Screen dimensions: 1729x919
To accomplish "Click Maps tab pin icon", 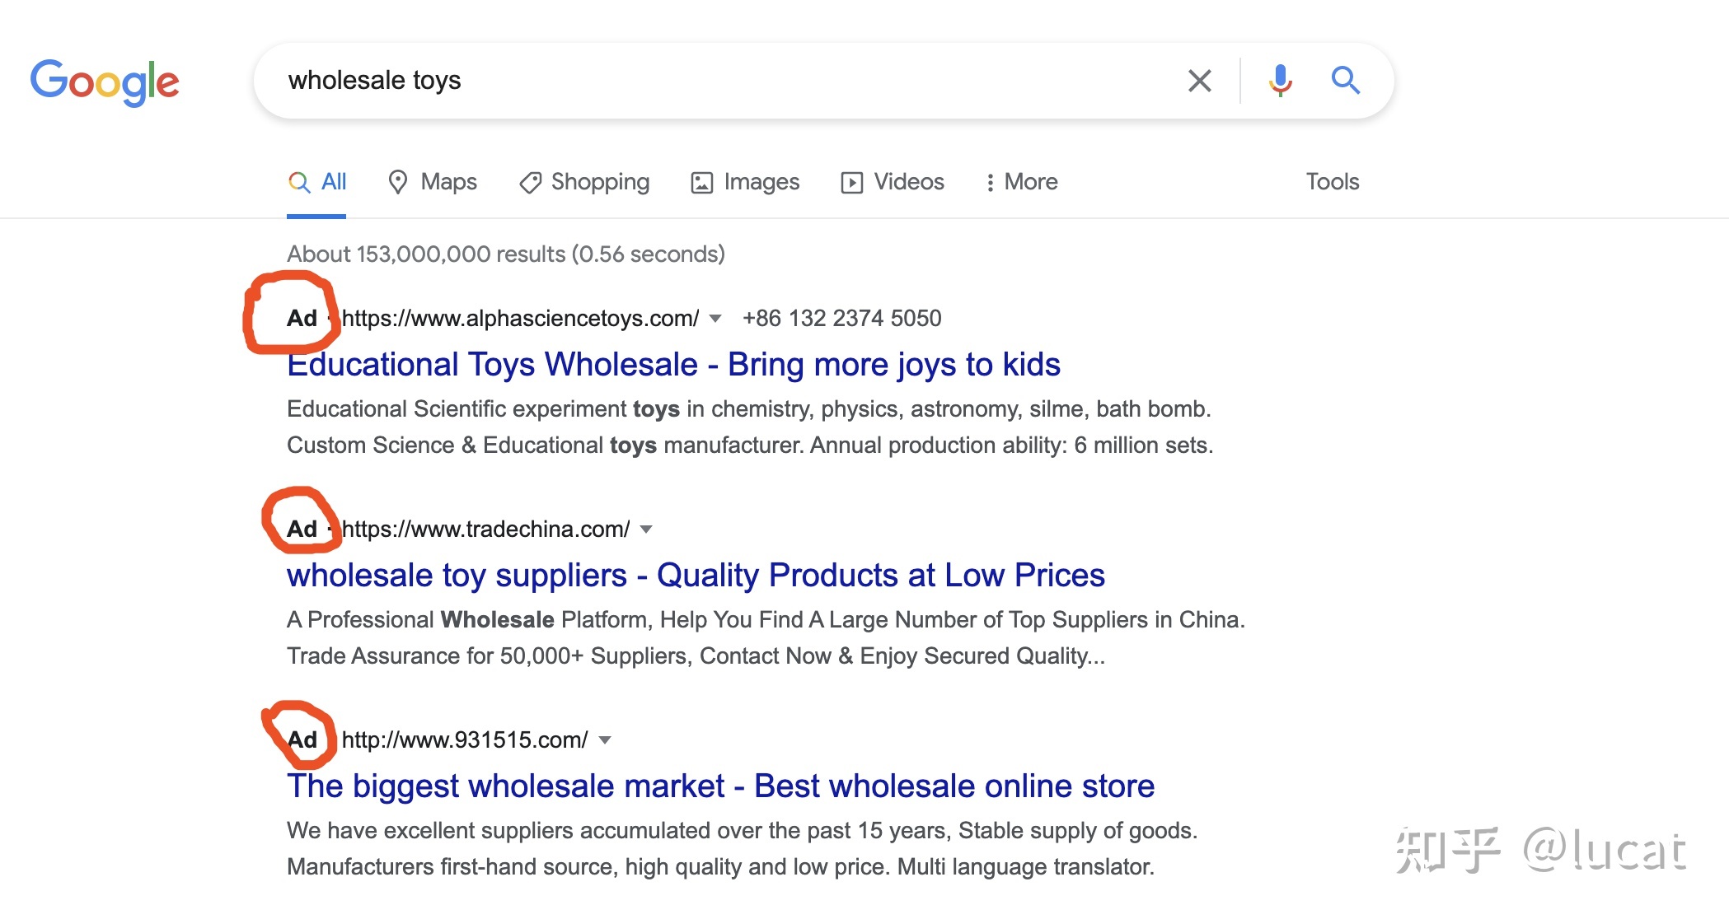I will click(398, 182).
